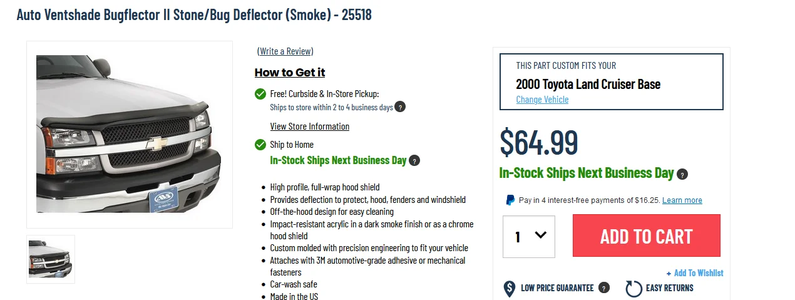Click green checkmark beside Curbside Pickup
The image size is (795, 300).
(x=260, y=94)
